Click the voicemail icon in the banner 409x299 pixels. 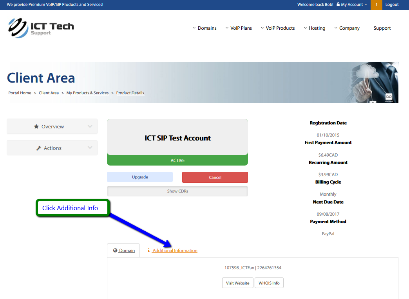pyautogui.click(x=389, y=97)
